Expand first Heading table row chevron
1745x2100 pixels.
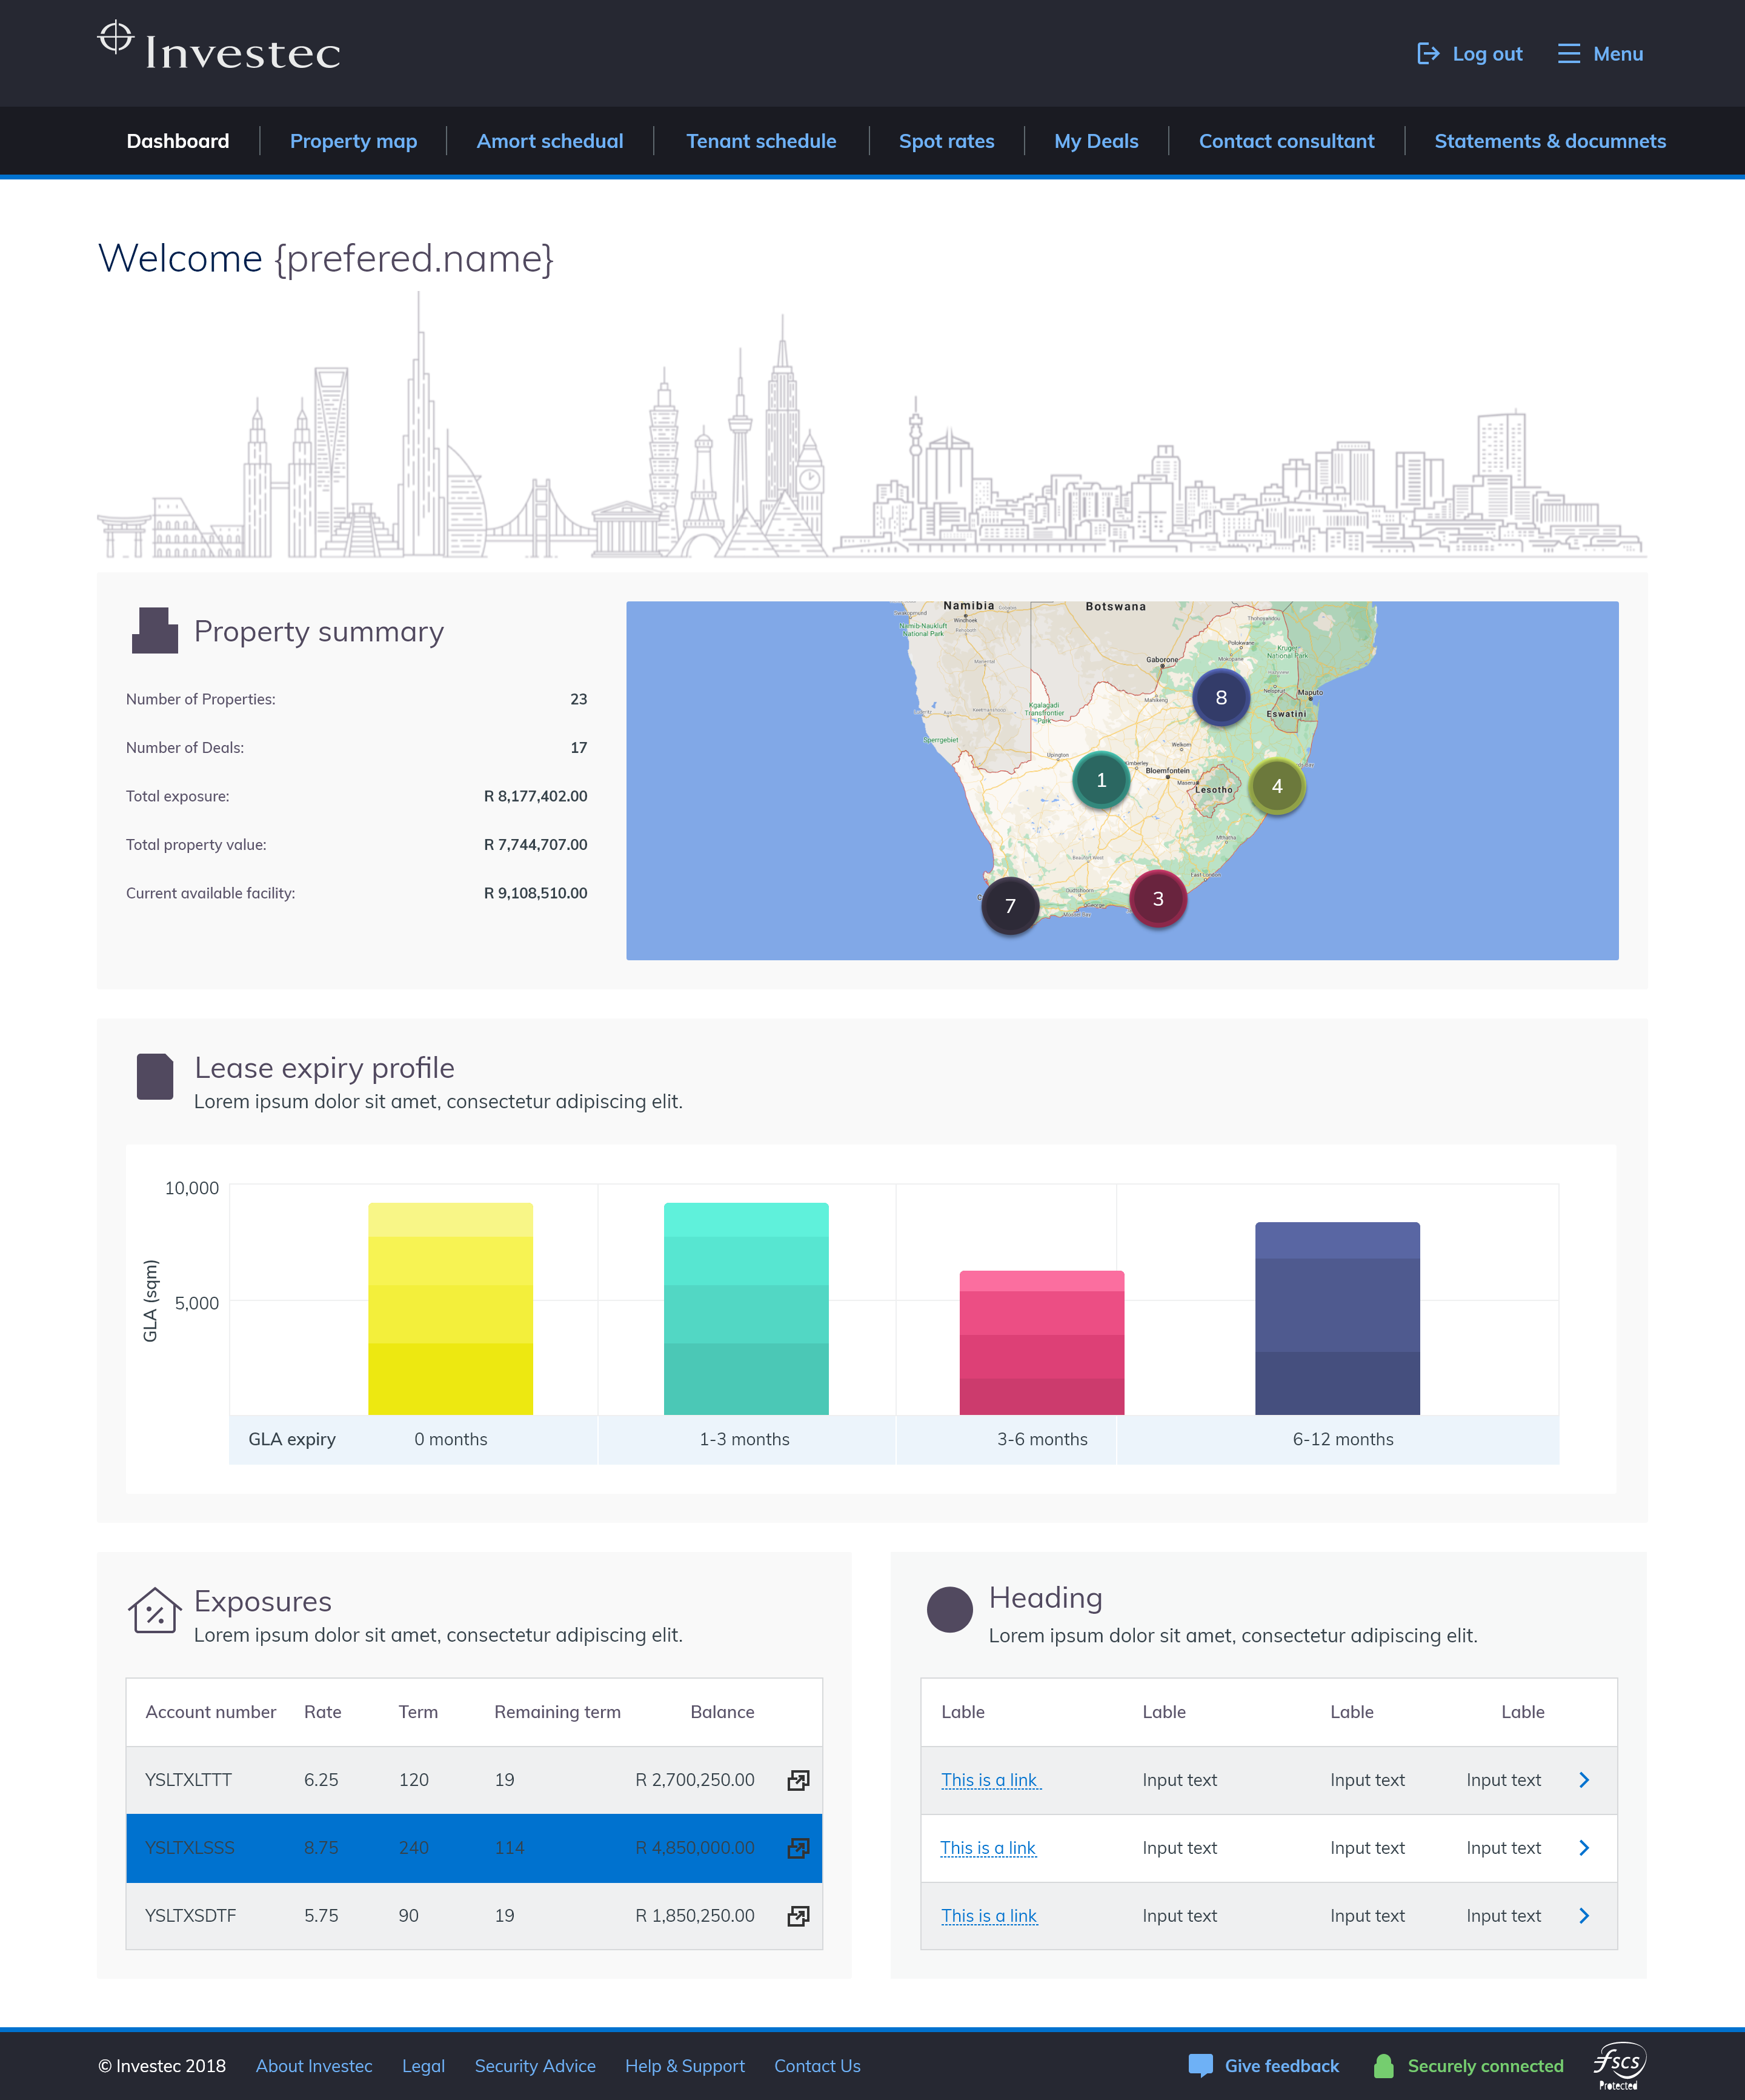coord(1584,1780)
